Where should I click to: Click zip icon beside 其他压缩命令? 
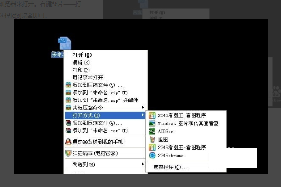coord(68,108)
